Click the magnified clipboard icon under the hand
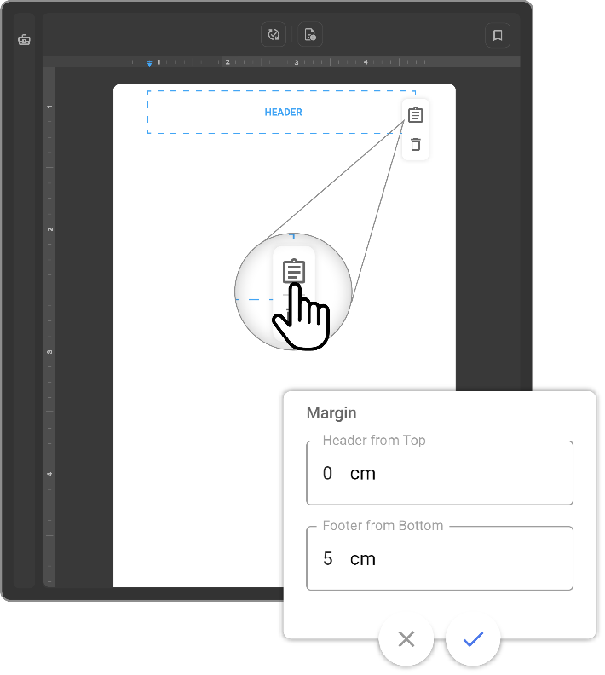 point(293,272)
